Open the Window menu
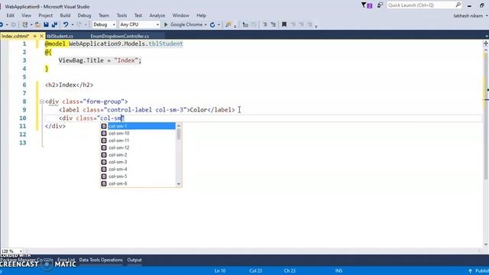Image resolution: width=489 pixels, height=275 pixels. pyautogui.click(x=180, y=15)
